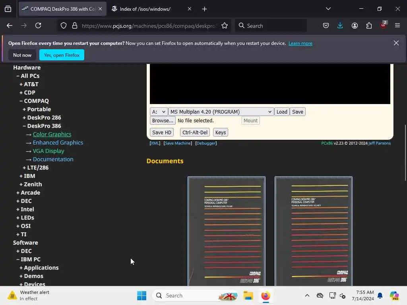Open the [XML] link

[x=155, y=143]
